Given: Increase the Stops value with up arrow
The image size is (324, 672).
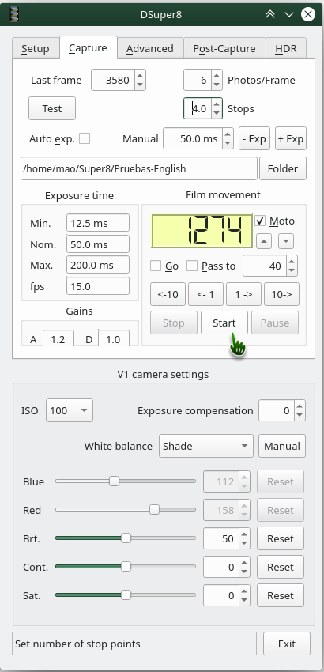Looking at the screenshot, I should tap(217, 104).
